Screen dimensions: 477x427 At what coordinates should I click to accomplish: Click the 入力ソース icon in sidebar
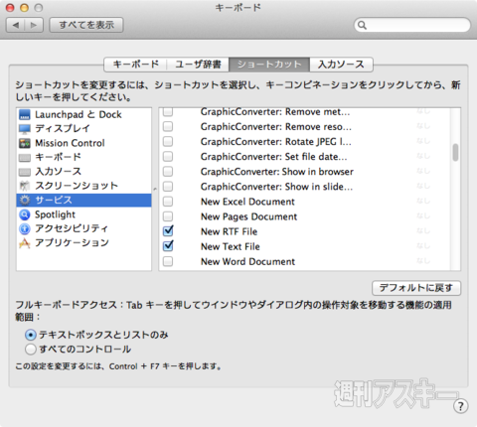[25, 172]
